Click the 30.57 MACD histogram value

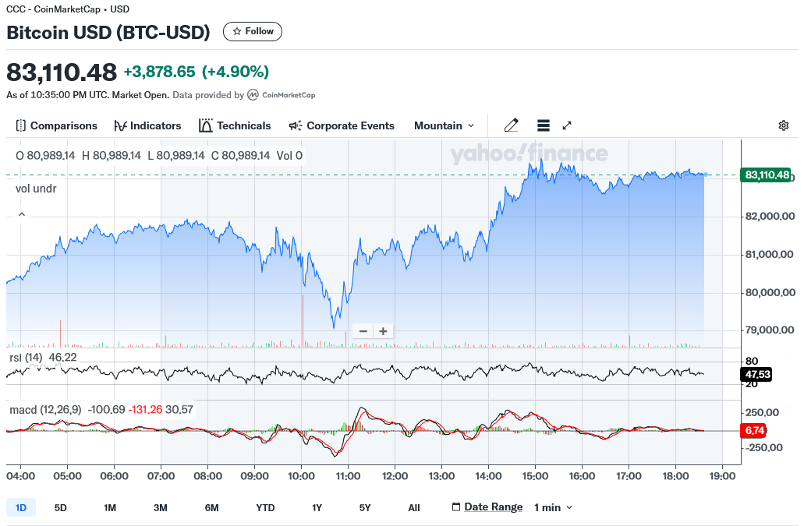pyautogui.click(x=179, y=410)
